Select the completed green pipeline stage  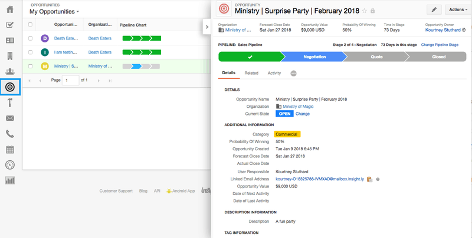tap(250, 57)
